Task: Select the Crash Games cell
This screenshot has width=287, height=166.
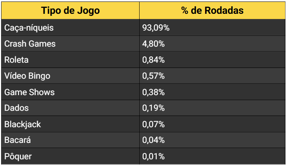Action: [x=30, y=44]
